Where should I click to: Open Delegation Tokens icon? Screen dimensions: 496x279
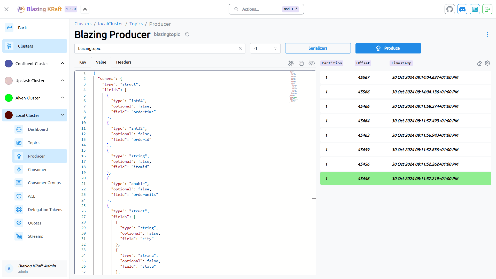pos(19,210)
